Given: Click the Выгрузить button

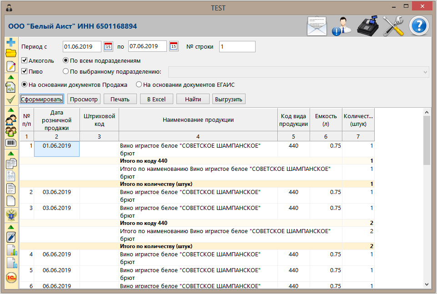Looking at the screenshot, I should tap(229, 99).
